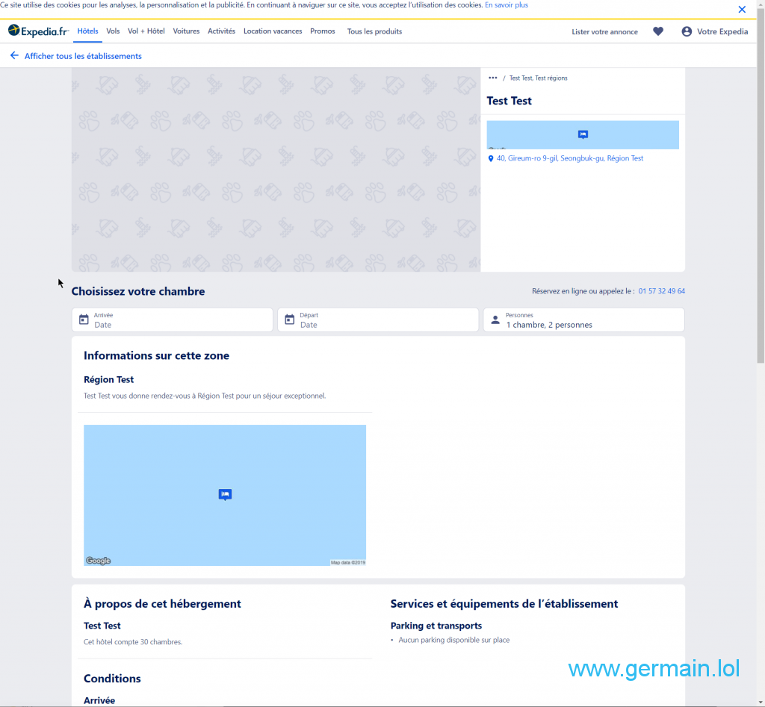
Task: Click the Expedia.fr logo
Action: pos(38,31)
